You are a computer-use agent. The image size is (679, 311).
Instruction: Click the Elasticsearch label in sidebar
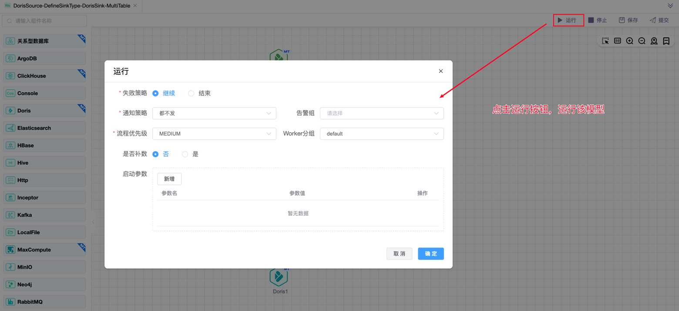[34, 128]
